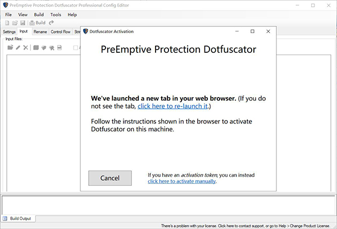Open the File menu
The height and width of the screenshot is (229, 337).
click(8, 15)
